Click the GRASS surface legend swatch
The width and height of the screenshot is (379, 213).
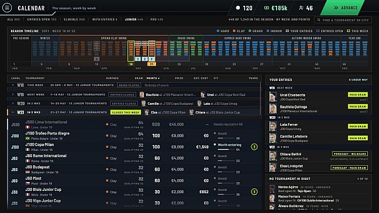coord(250,31)
